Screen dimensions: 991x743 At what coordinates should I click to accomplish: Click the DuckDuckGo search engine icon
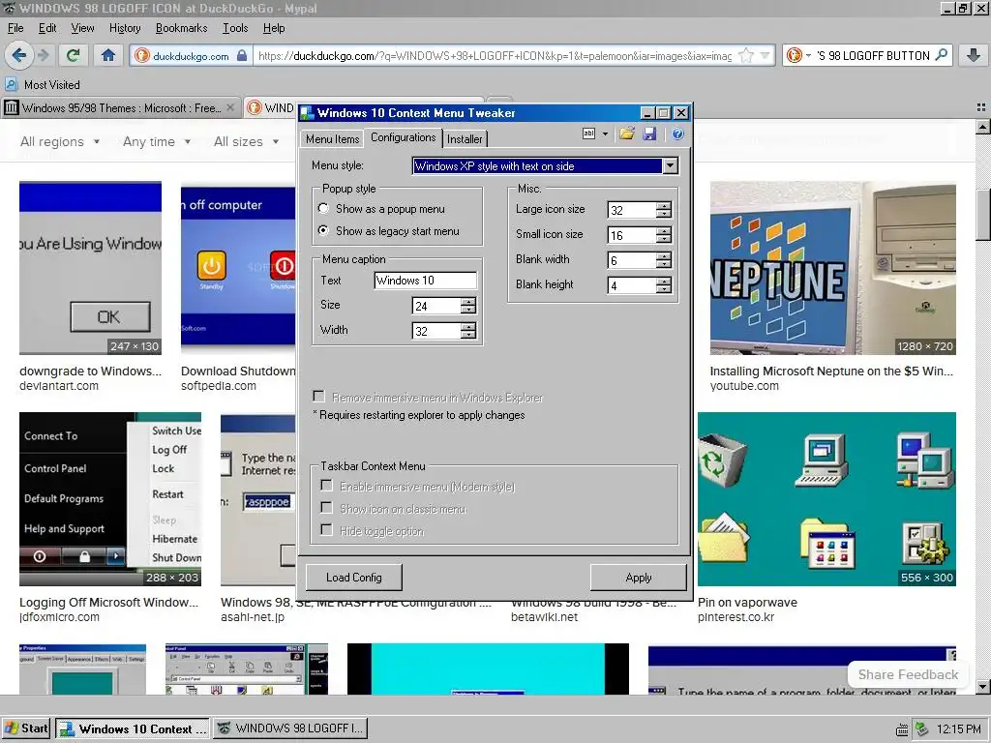[794, 55]
